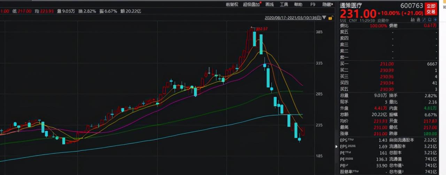446x175 pixels.
Task: Select the 买一 bid row with 6667 volume
Action: coord(389,64)
